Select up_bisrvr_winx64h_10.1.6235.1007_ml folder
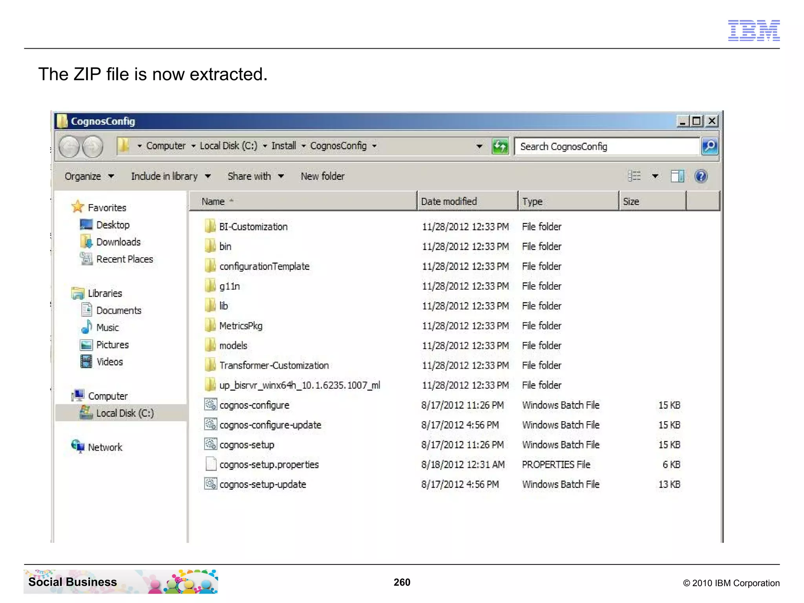Screen dimensions: 804x603 pos(300,385)
